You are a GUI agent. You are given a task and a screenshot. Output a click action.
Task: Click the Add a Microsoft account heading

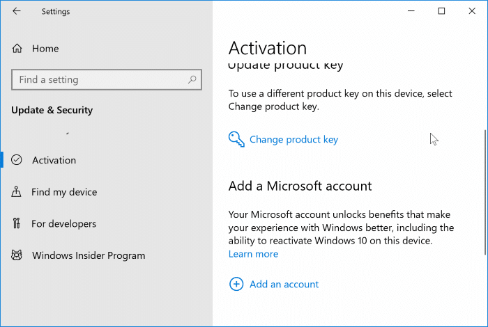pos(300,186)
